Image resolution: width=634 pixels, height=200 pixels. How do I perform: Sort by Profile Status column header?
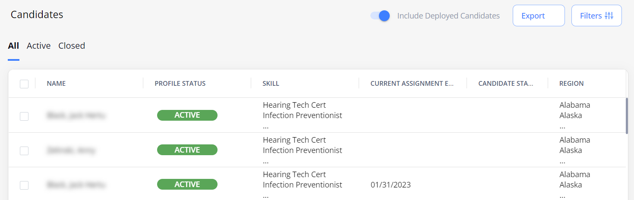(180, 84)
